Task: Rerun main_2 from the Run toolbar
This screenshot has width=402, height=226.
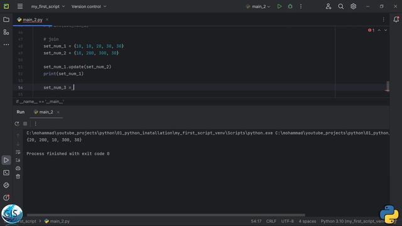Action: coord(17,124)
